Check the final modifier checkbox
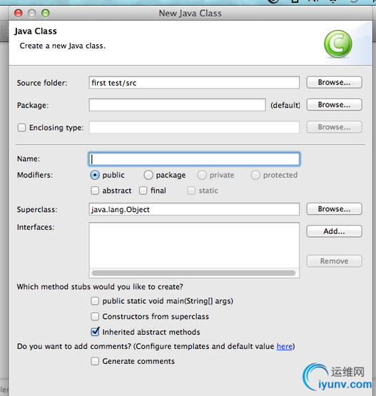The height and width of the screenshot is (396, 376). point(143,191)
